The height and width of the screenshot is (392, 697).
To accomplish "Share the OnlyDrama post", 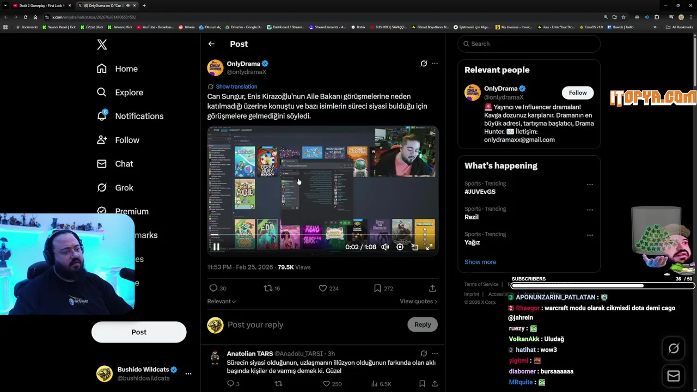I will [x=432, y=289].
